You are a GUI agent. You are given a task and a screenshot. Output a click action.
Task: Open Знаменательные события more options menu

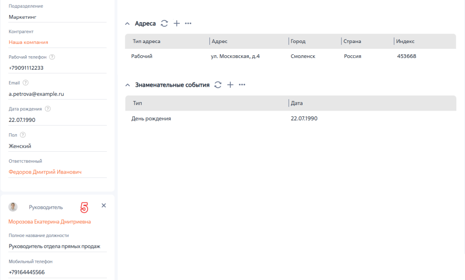[242, 85]
